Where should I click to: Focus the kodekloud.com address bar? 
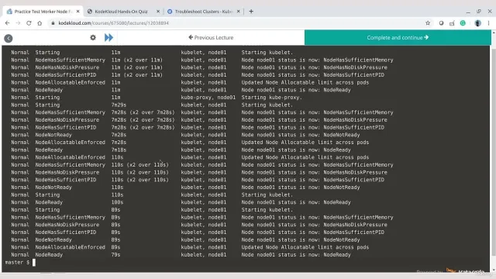tap(237, 23)
